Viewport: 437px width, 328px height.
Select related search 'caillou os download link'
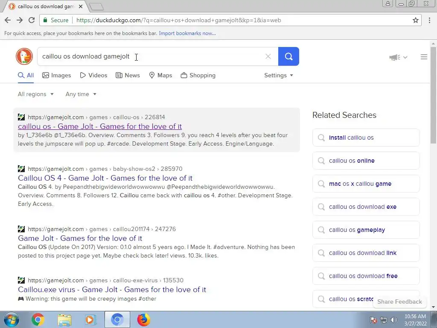(366, 253)
